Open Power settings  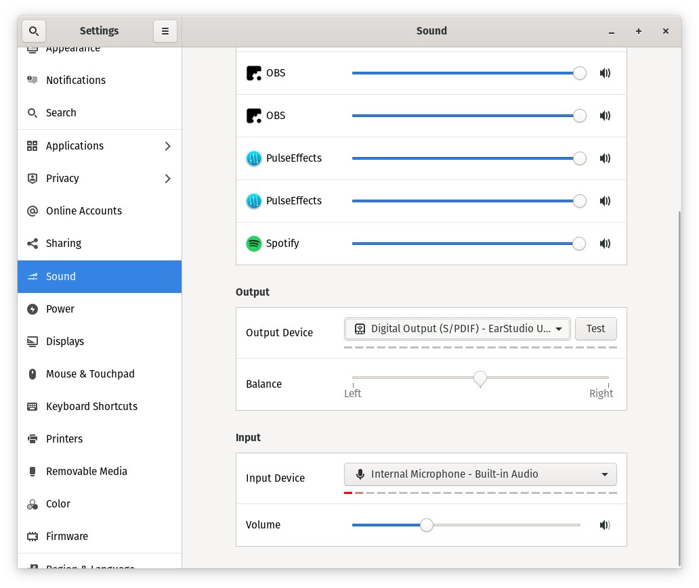pos(100,309)
